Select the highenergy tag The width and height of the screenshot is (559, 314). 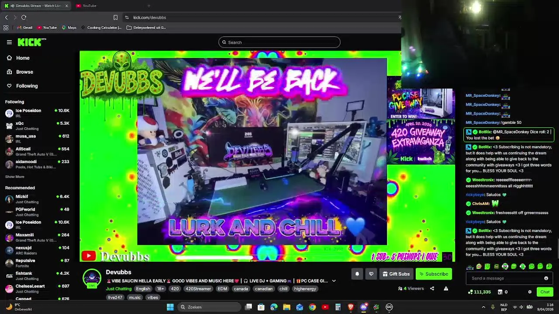[305, 289]
